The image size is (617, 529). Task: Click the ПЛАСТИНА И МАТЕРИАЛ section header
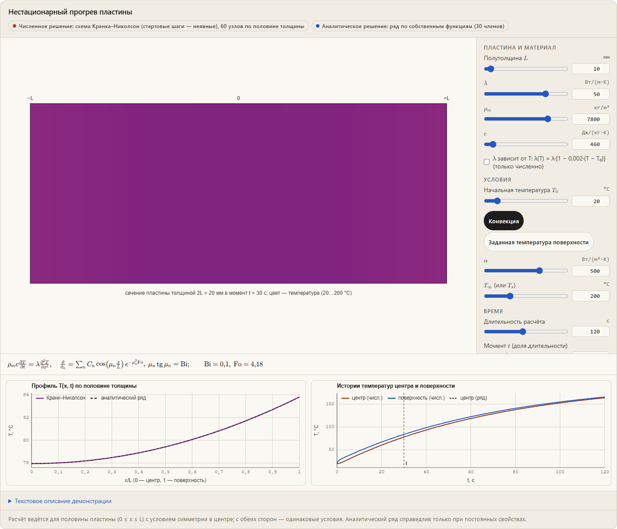pyautogui.click(x=520, y=48)
